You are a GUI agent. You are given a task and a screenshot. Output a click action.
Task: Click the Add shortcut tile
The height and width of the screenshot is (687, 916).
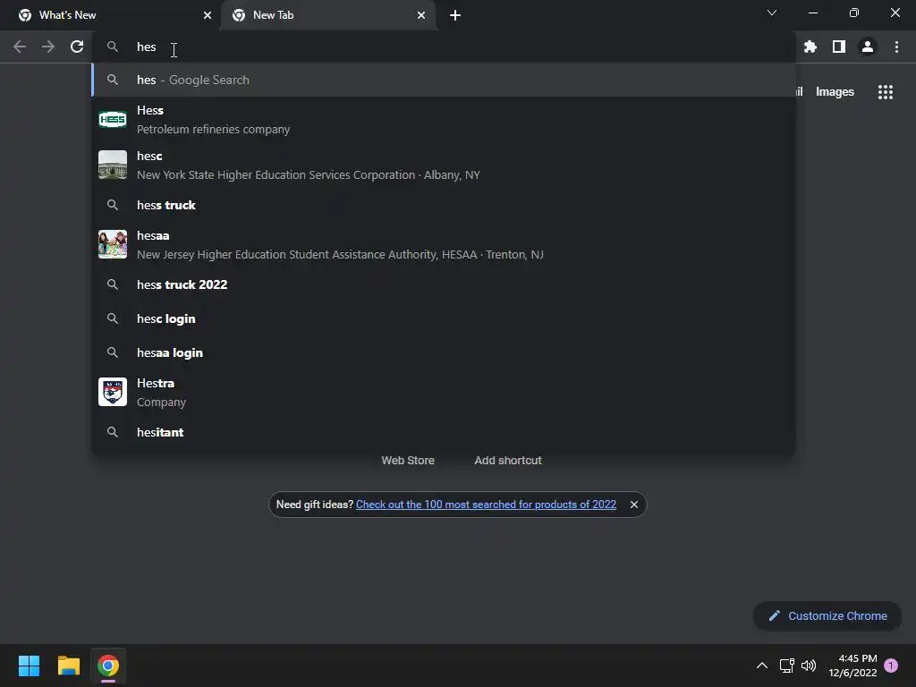pos(508,461)
